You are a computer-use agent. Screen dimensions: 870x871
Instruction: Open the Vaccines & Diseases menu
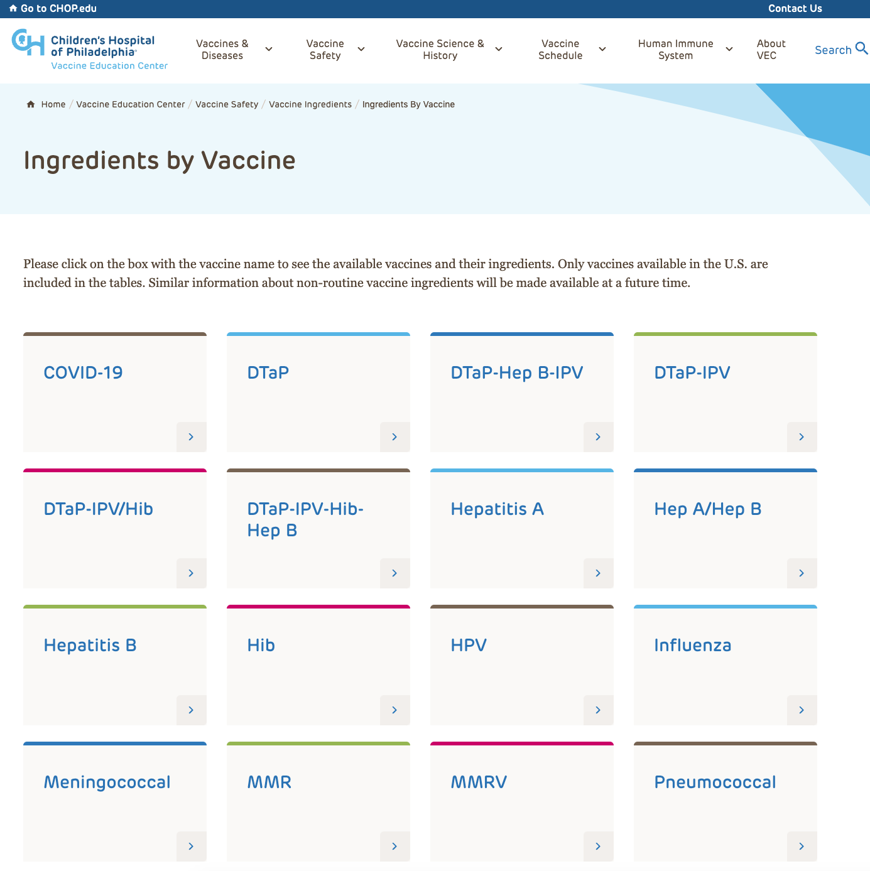(x=222, y=50)
